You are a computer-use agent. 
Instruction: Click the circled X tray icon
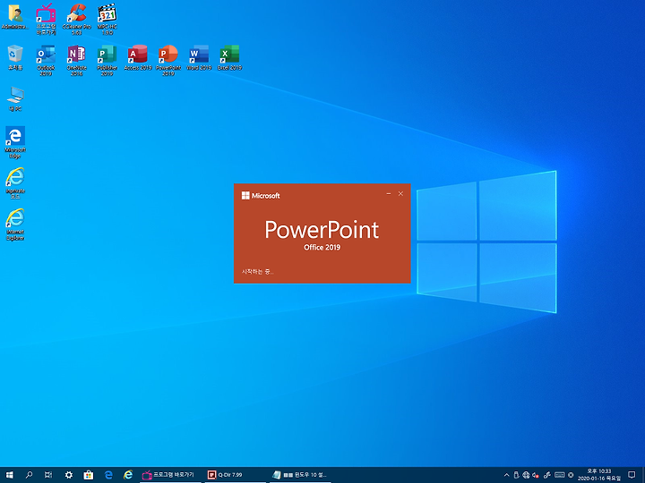click(571, 475)
